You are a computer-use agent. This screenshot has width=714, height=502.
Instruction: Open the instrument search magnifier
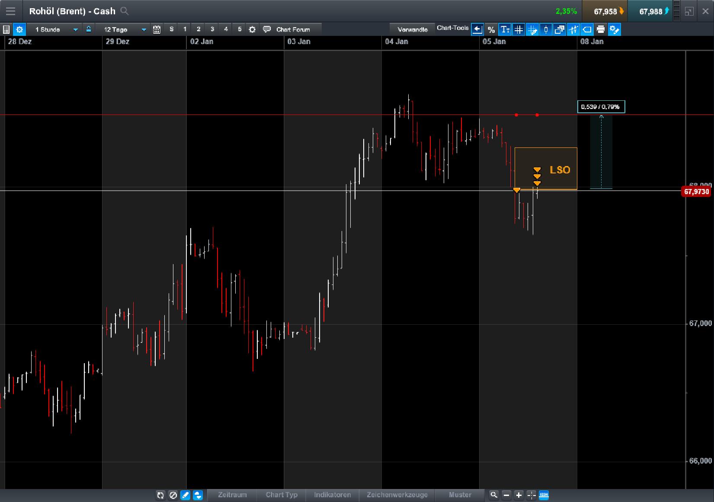[x=125, y=11]
